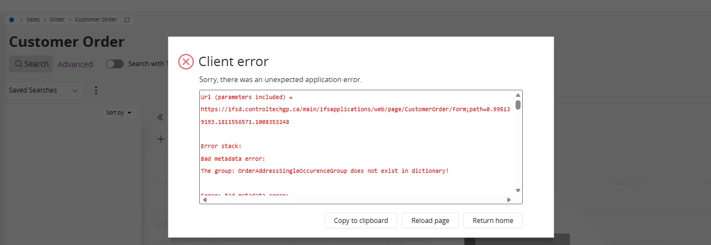
Task: Click the Search button
Action: point(31,64)
